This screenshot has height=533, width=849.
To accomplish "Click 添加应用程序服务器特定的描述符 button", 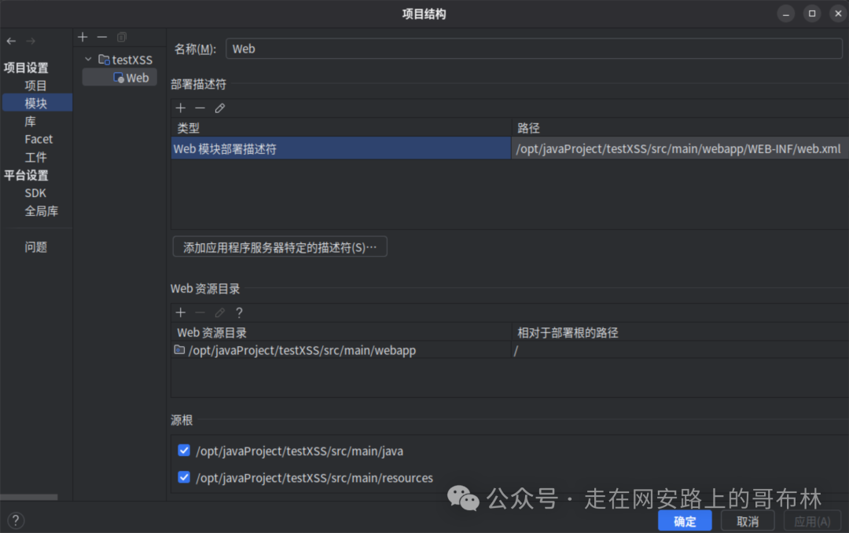I will coord(280,247).
